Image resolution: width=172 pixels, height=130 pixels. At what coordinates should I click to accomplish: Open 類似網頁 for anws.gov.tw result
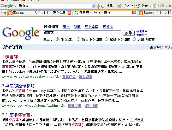coord(85,77)
